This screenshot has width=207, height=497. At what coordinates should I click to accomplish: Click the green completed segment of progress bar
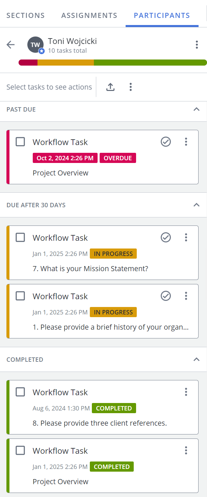(150, 63)
